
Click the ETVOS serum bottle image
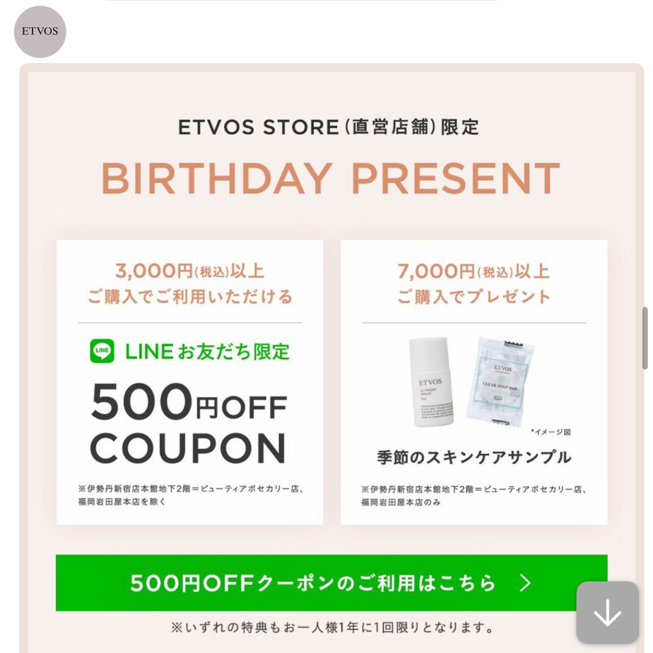coord(430,382)
